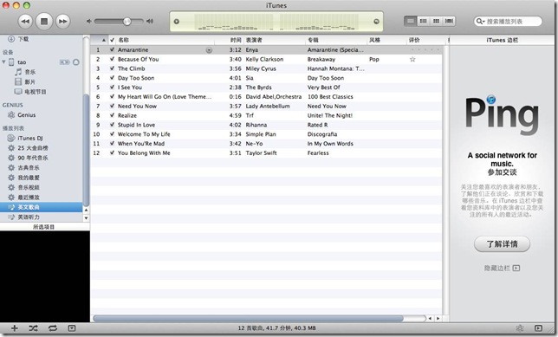Click the max volume speaker icon

tap(150, 22)
